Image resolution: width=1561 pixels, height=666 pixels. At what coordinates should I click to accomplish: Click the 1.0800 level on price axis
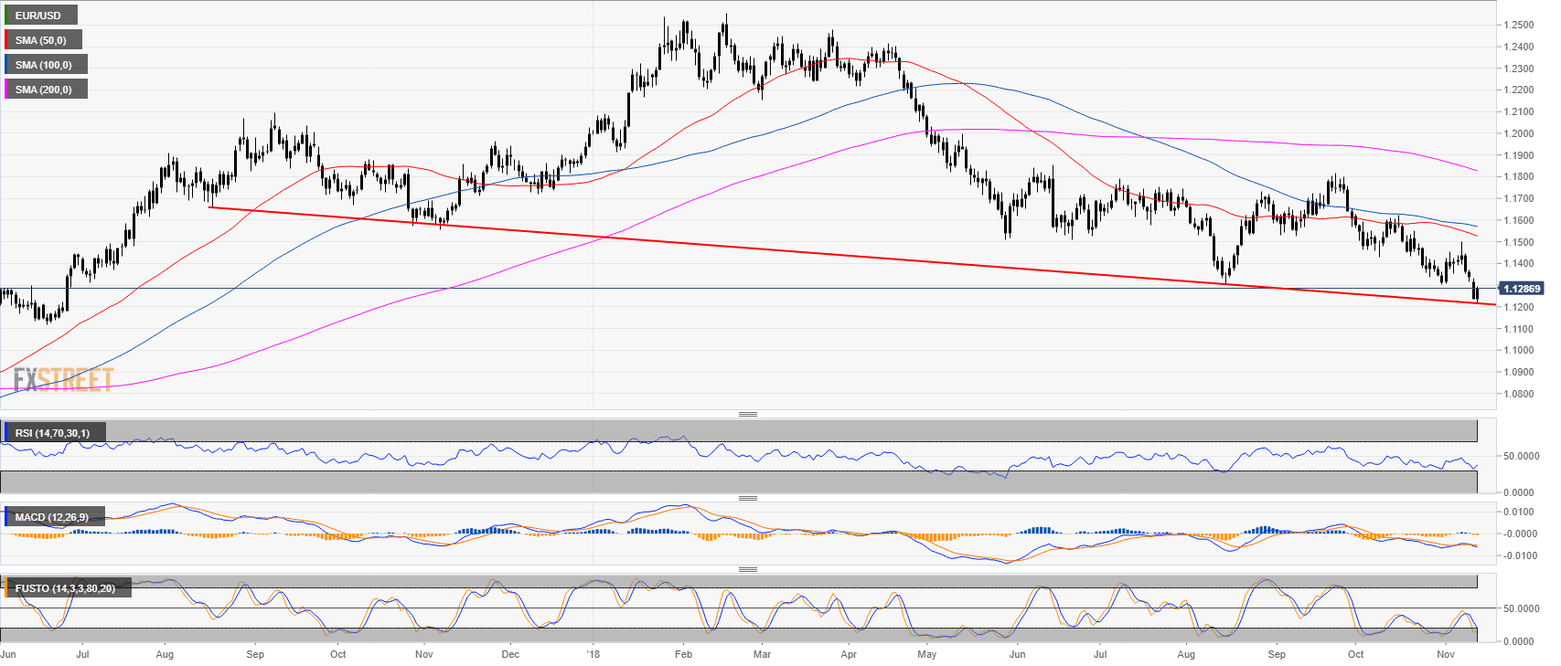[x=1518, y=394]
